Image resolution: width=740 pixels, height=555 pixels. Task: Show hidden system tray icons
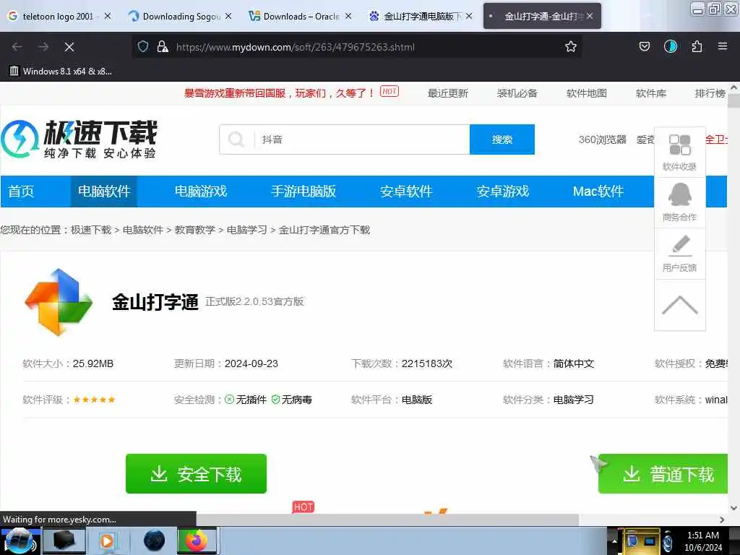pyautogui.click(x=614, y=541)
